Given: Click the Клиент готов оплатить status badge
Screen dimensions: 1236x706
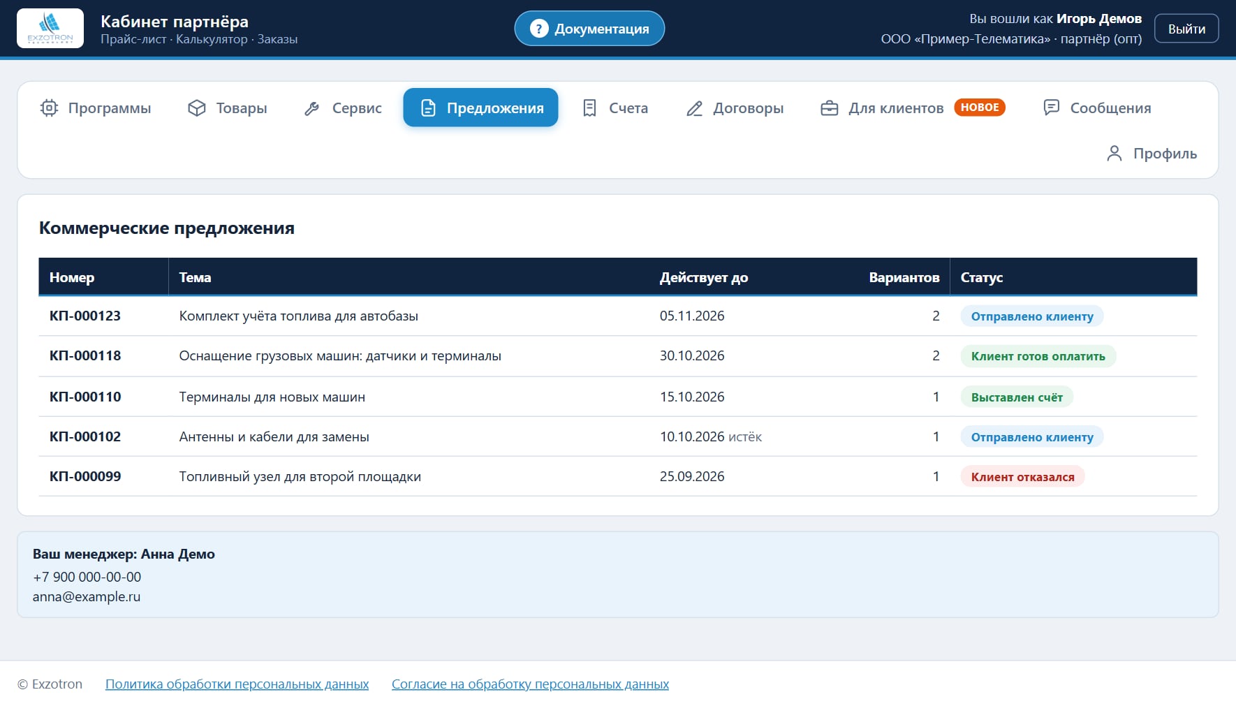Looking at the screenshot, I should point(1038,356).
